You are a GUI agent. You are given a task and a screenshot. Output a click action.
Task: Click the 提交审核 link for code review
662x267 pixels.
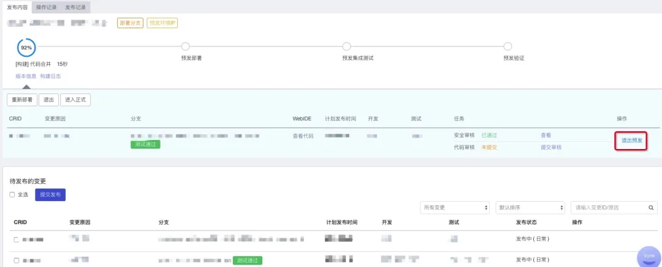pos(550,147)
